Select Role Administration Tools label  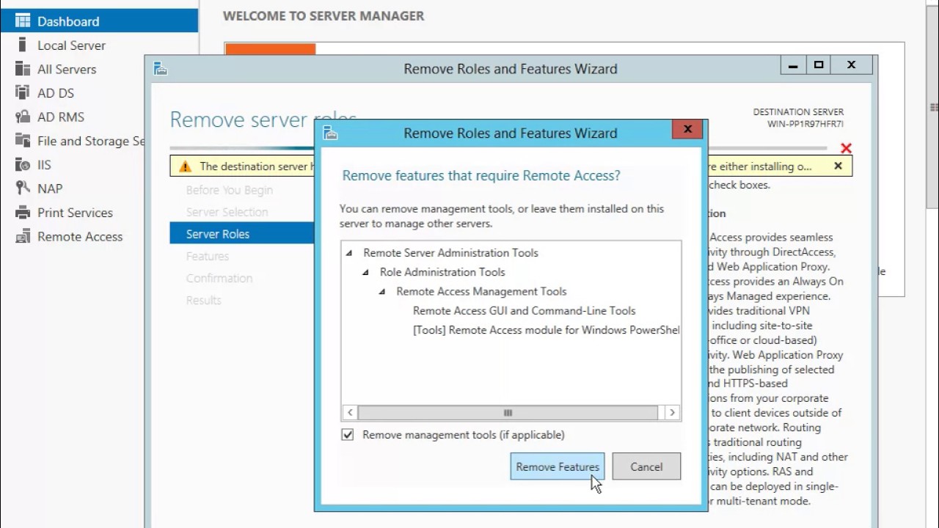point(442,272)
